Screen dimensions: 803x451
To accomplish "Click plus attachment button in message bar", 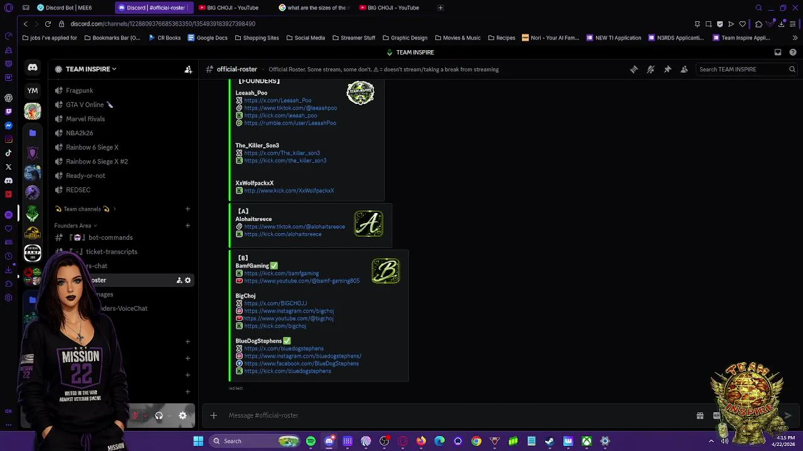I will [213, 415].
